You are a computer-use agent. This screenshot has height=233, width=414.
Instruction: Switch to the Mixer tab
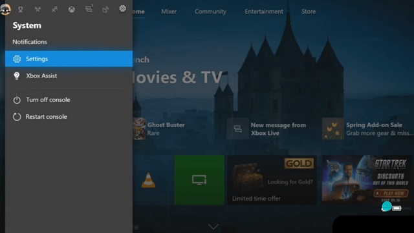(x=169, y=12)
